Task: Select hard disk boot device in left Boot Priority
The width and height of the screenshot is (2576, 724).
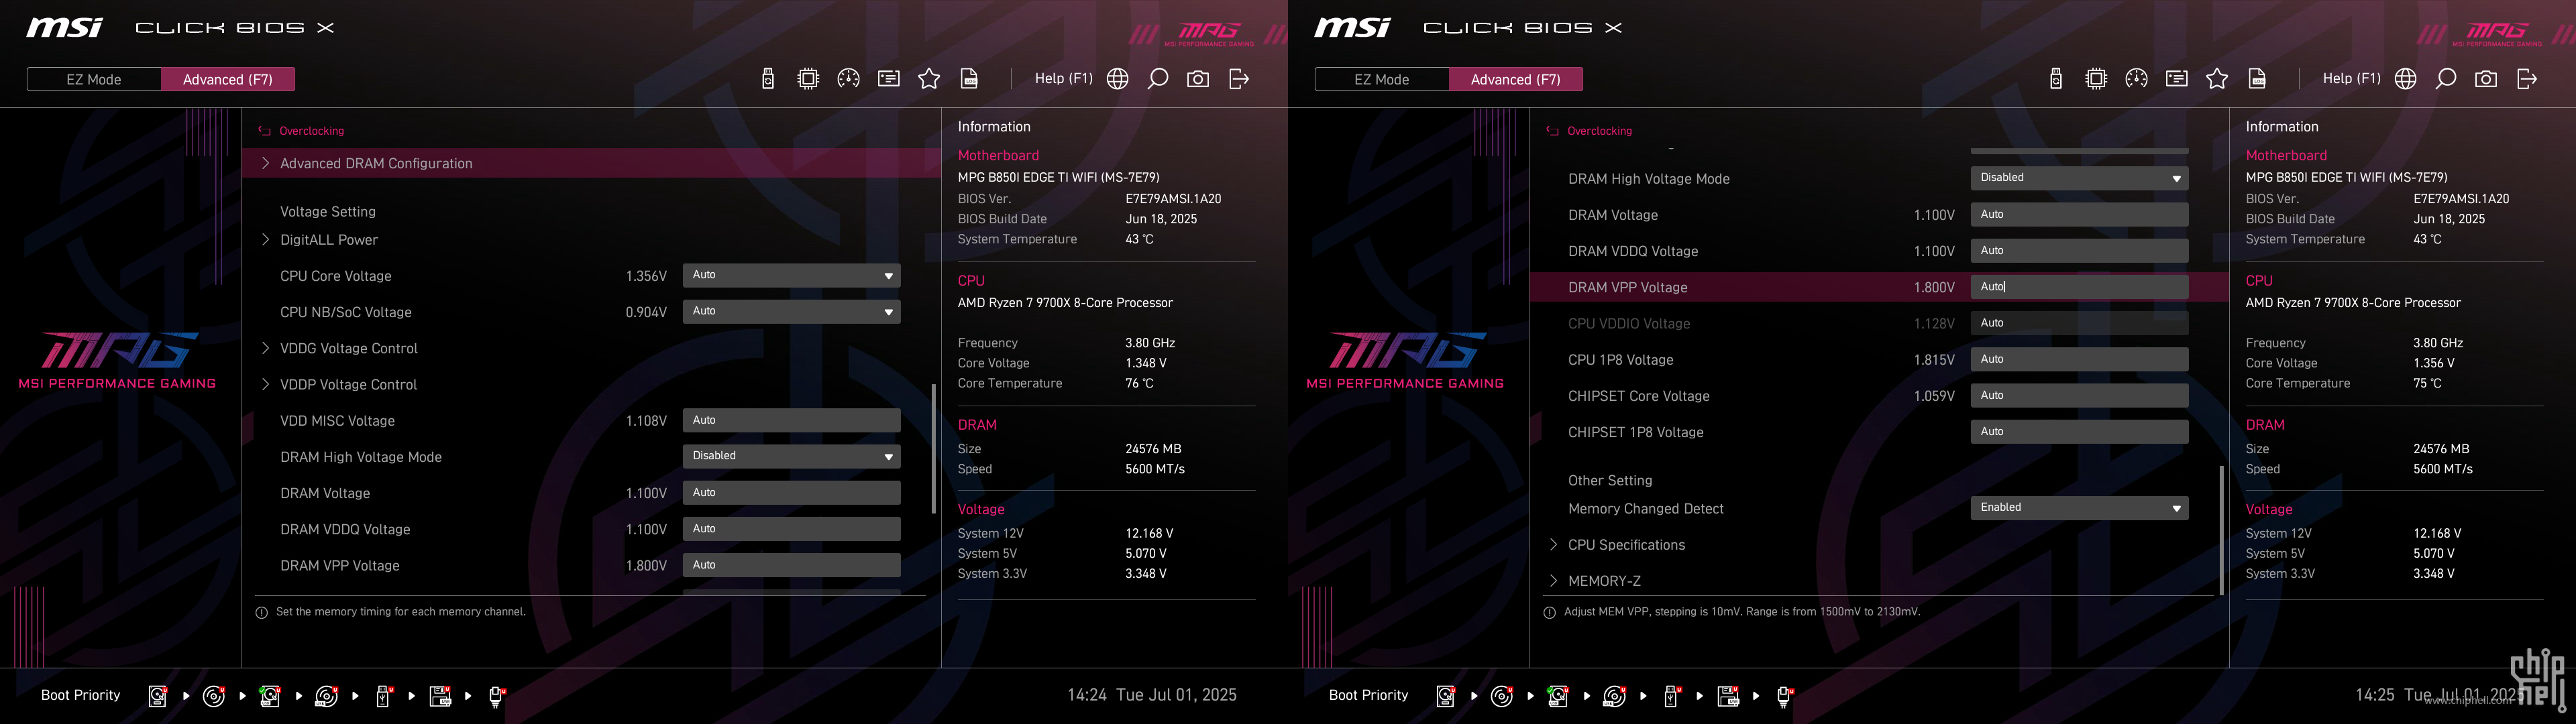Action: (158, 696)
